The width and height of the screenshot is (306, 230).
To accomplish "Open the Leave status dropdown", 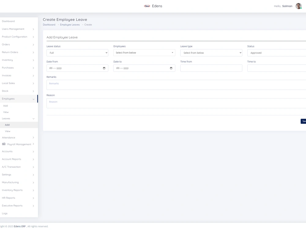I will (x=77, y=53).
